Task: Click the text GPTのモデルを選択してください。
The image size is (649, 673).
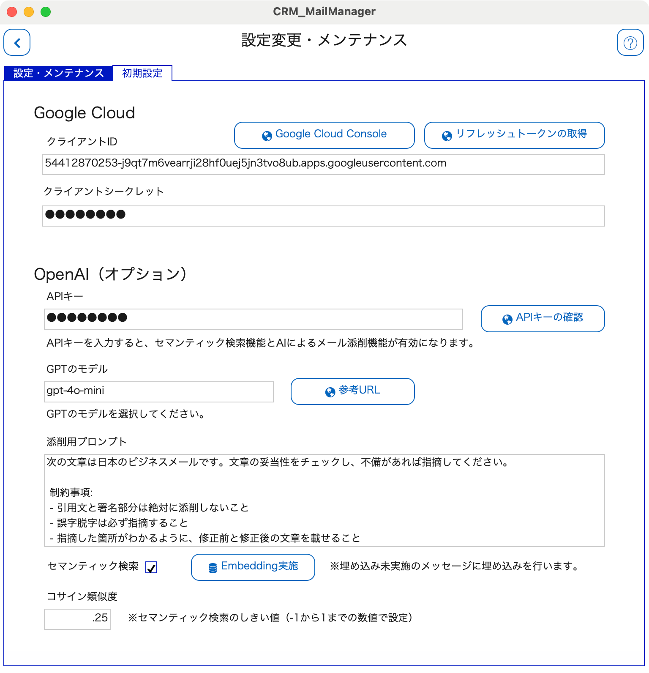Action: pyautogui.click(x=125, y=414)
